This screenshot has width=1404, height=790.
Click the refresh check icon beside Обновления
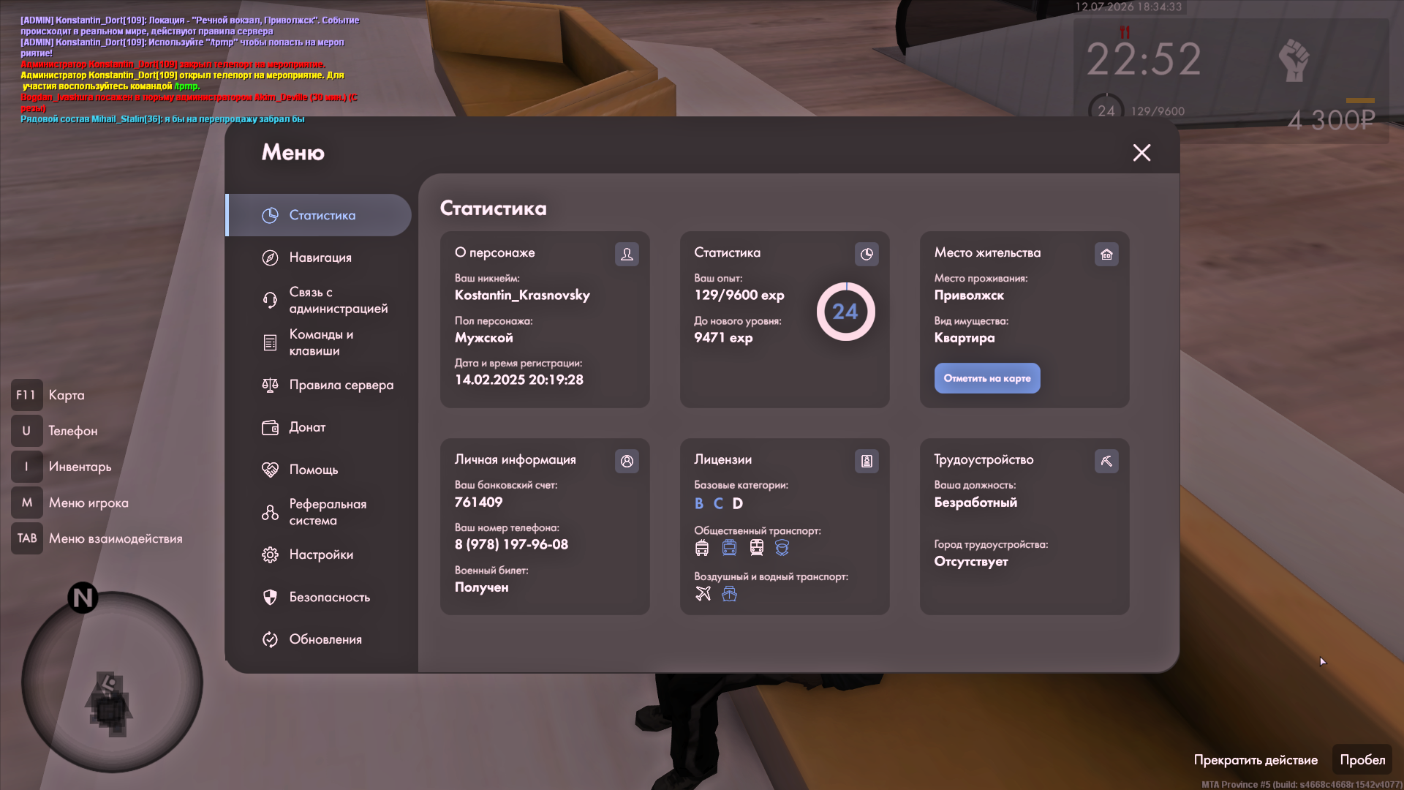point(270,639)
